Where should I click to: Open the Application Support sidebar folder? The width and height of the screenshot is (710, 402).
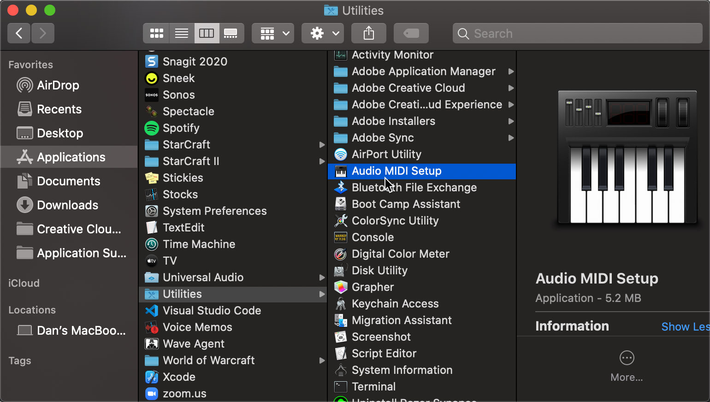coord(69,253)
